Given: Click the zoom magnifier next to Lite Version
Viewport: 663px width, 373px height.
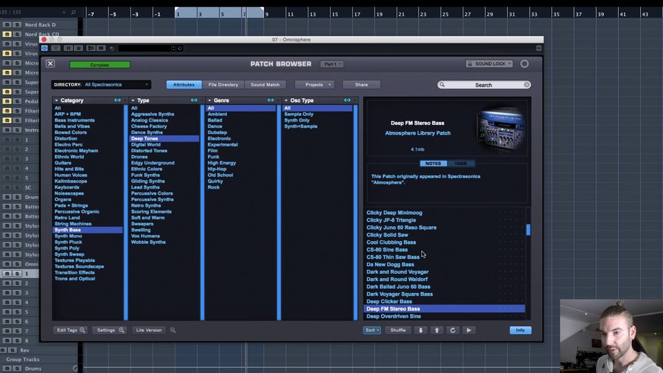Looking at the screenshot, I should (x=173, y=330).
